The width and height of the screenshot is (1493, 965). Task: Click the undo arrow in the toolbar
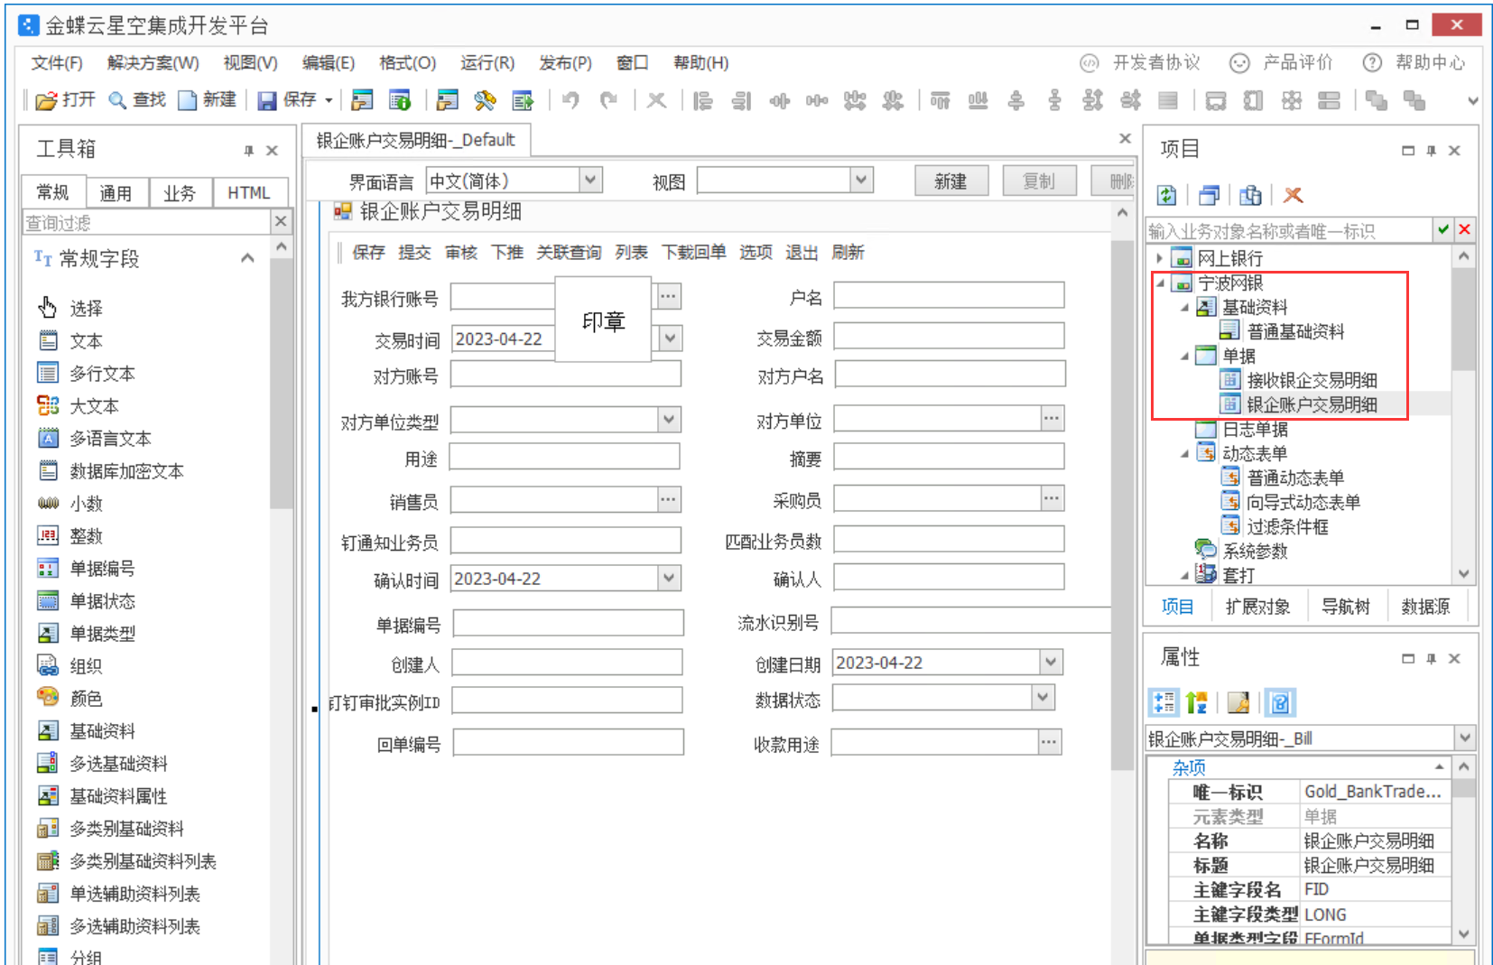coord(570,100)
